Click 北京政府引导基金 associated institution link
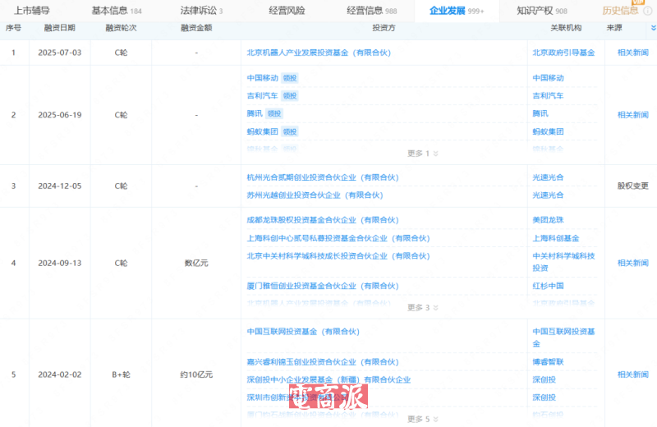 click(563, 52)
